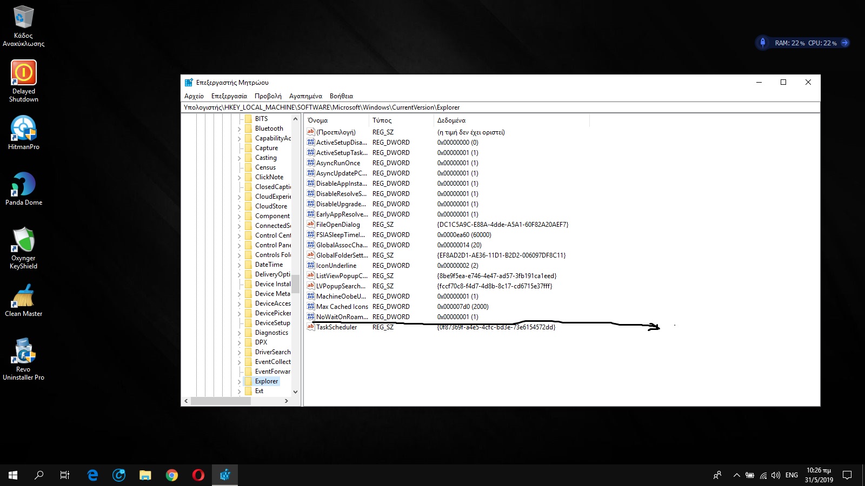This screenshot has height=486, width=865.
Task: Select the FileOpenDialog string value icon
Action: [x=311, y=224]
